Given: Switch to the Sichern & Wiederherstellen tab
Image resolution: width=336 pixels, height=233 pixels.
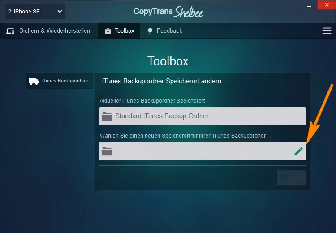Looking at the screenshot, I should [x=49, y=30].
